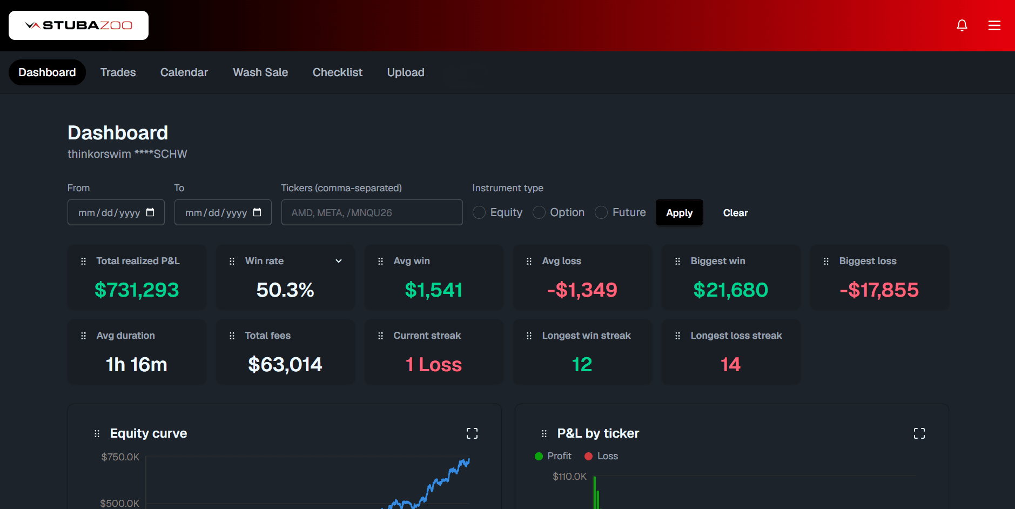1015x509 pixels.
Task: Expand the Win rate dropdown chevron
Action: tap(339, 261)
